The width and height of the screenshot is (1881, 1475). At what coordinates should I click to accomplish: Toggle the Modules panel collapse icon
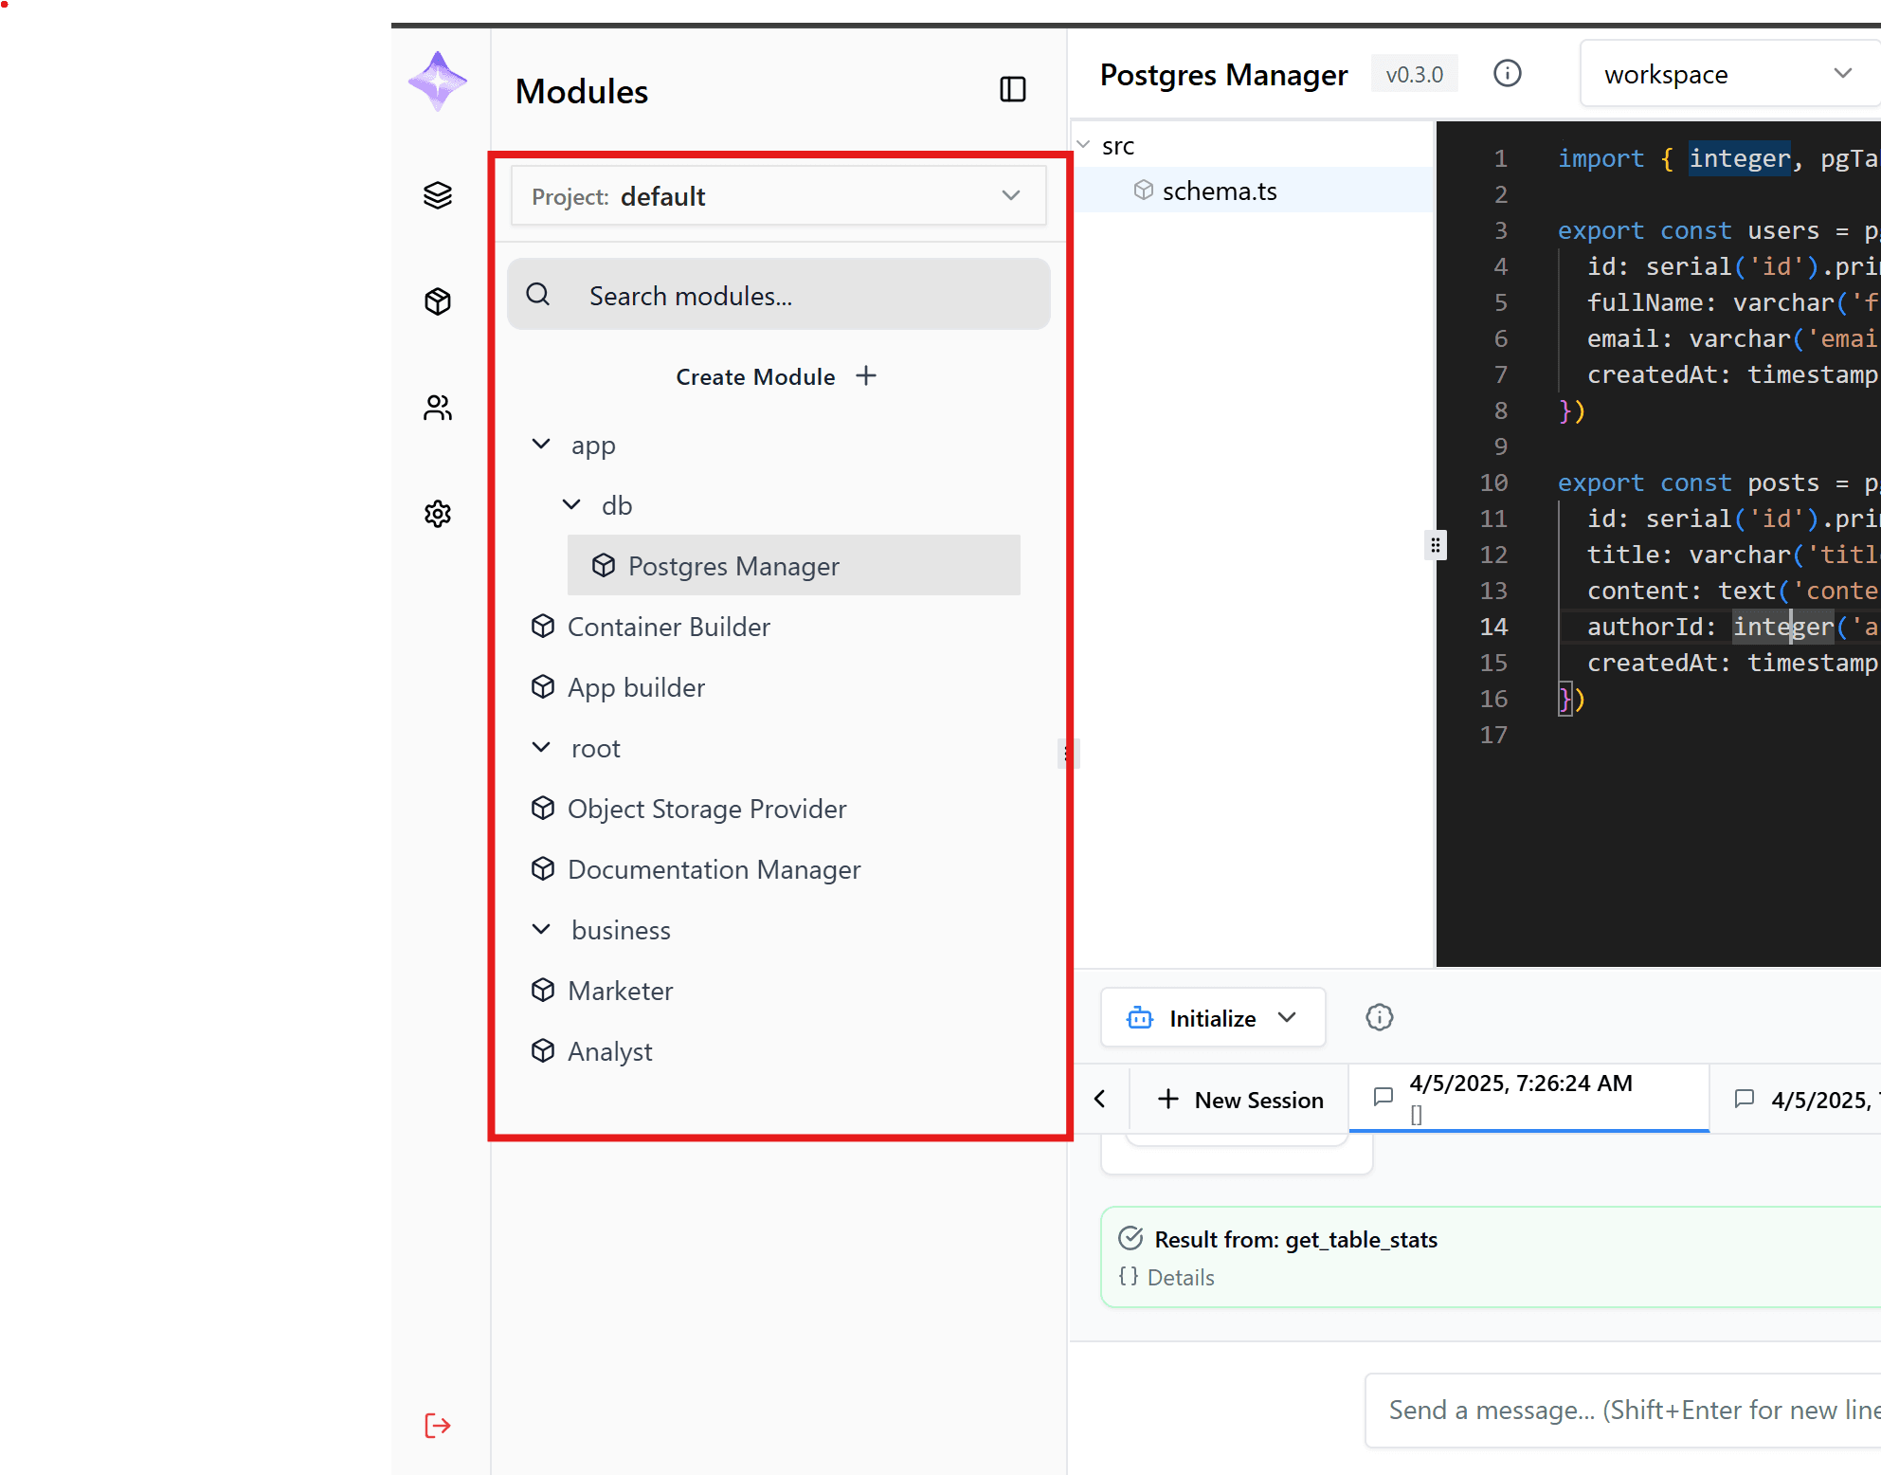coord(1013,89)
